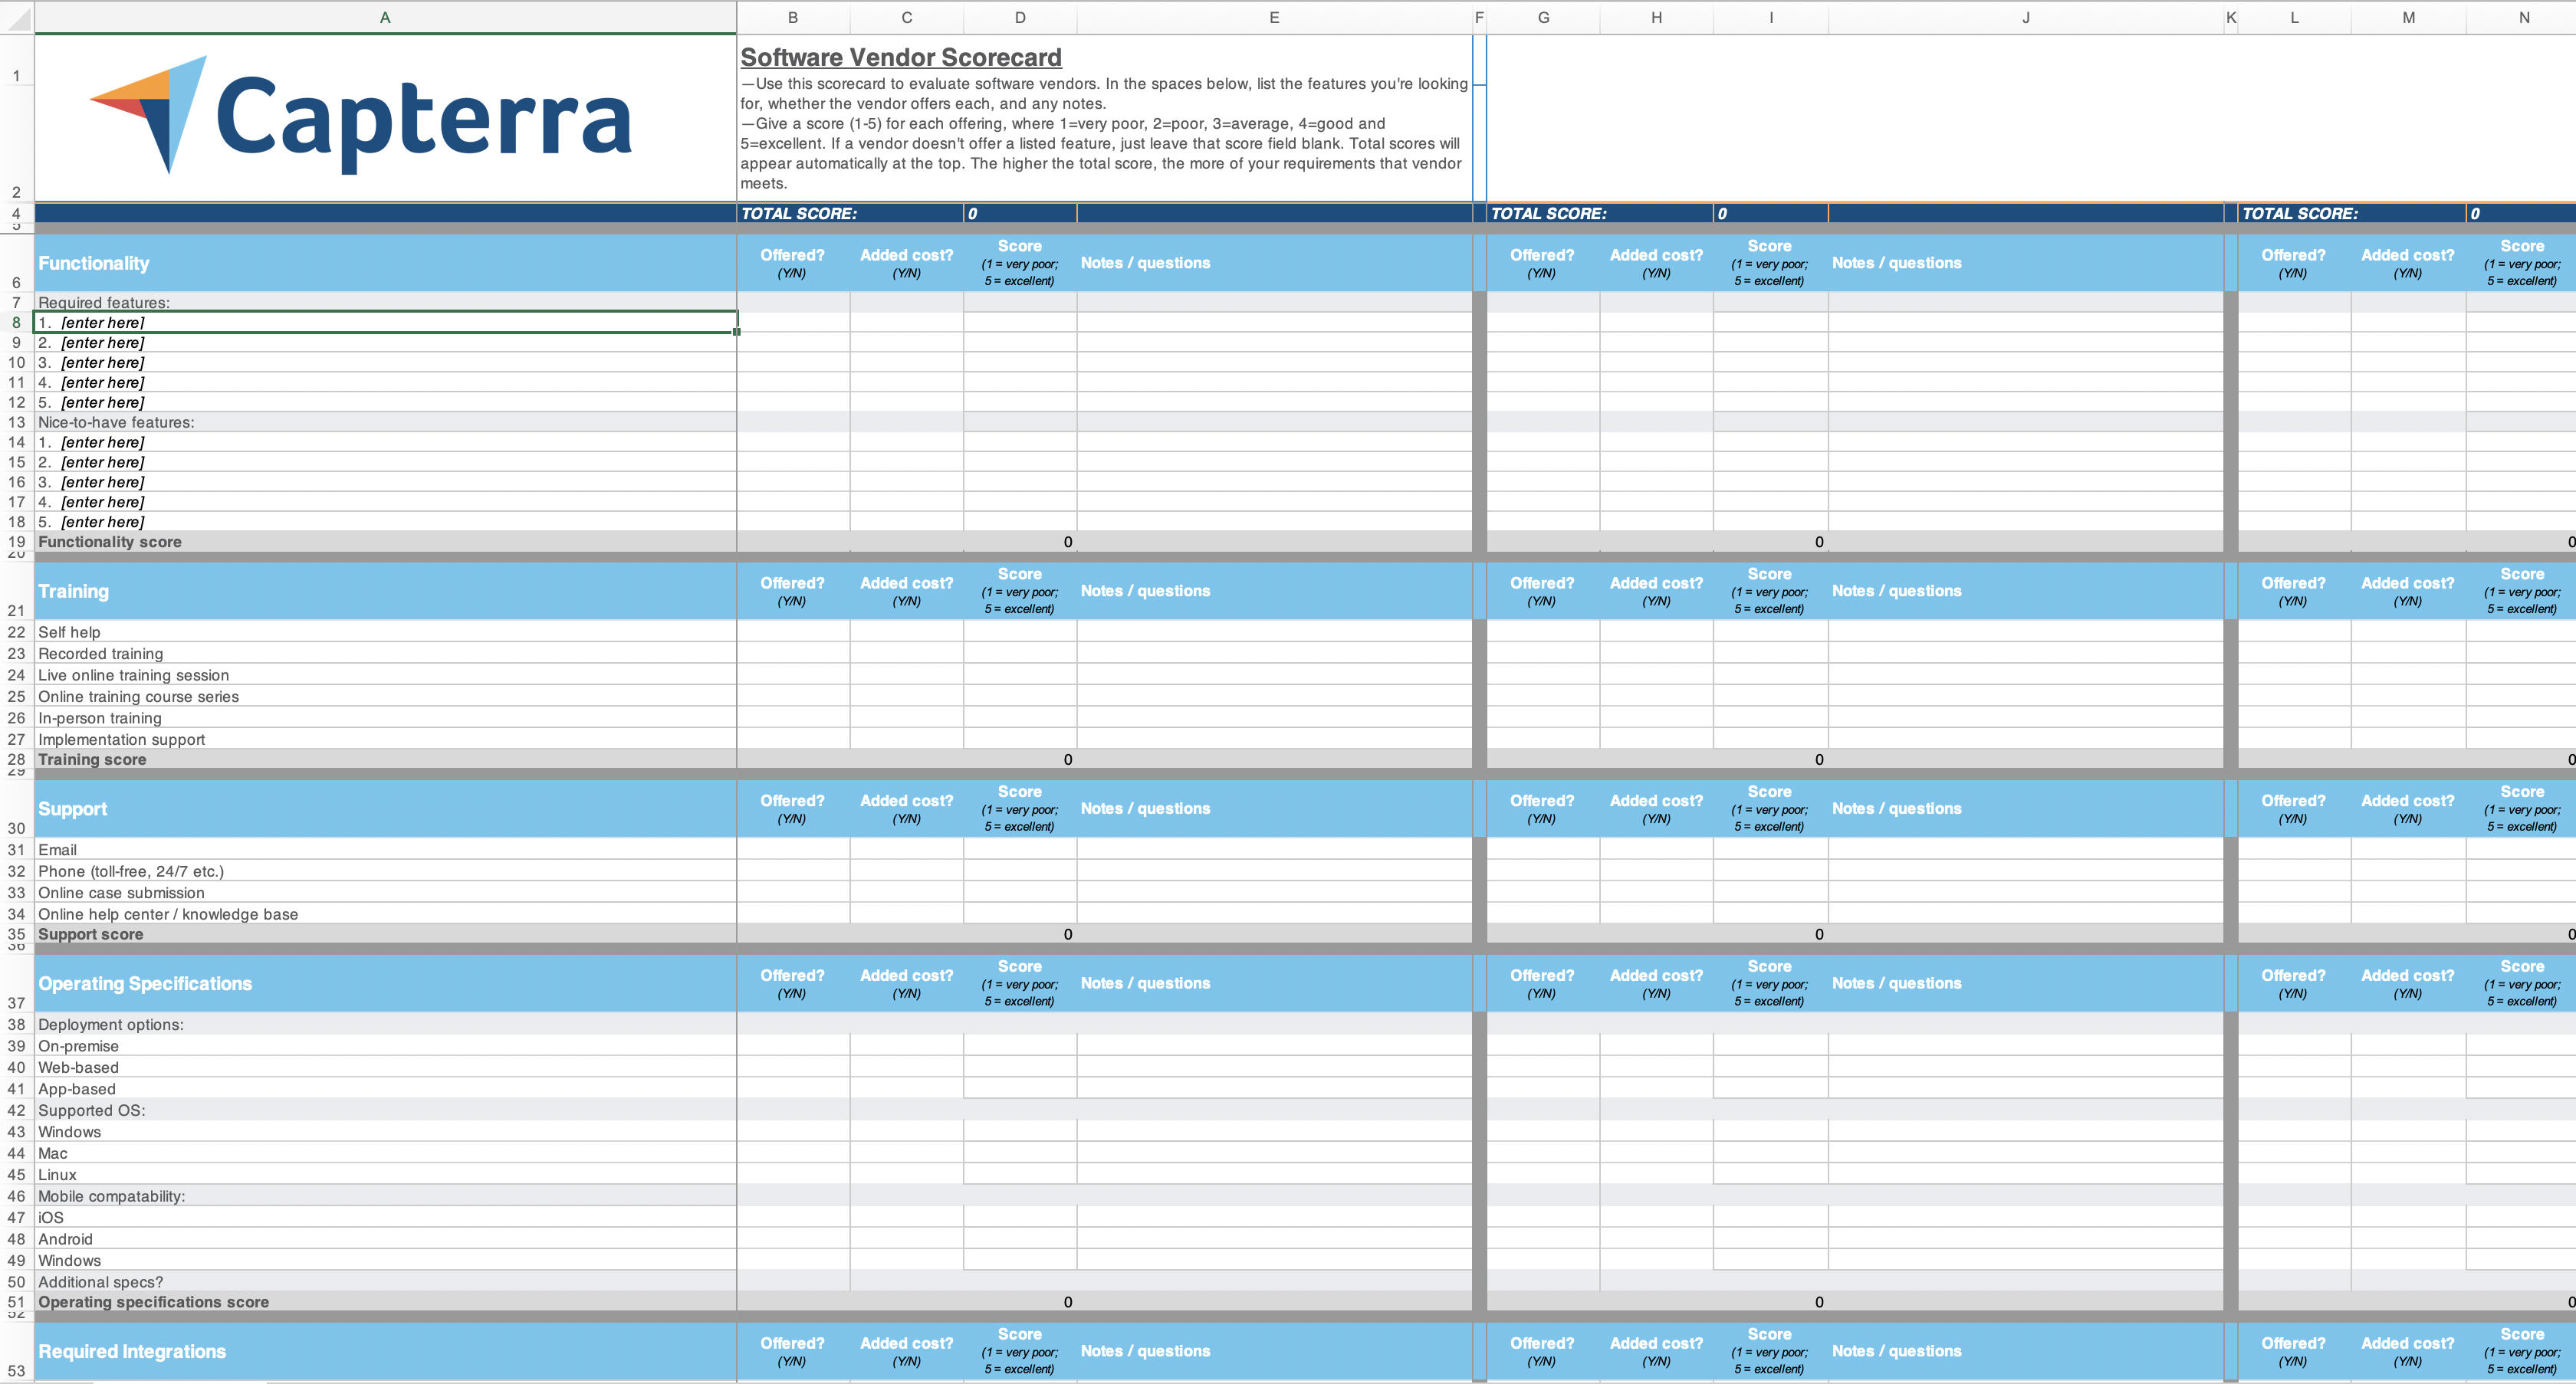
Task: Select 'Live online training session' cell
Action: coord(385,674)
